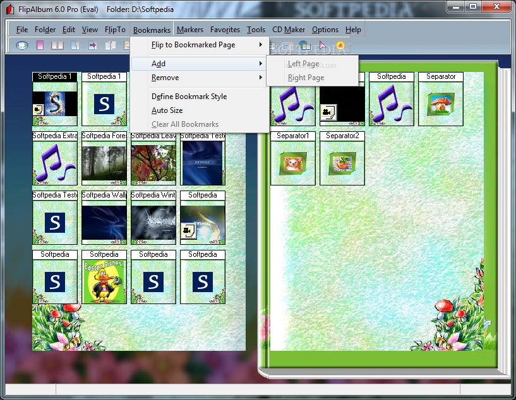Click the blank pages toolbar icon
This screenshot has height=400, width=516.
click(75, 45)
